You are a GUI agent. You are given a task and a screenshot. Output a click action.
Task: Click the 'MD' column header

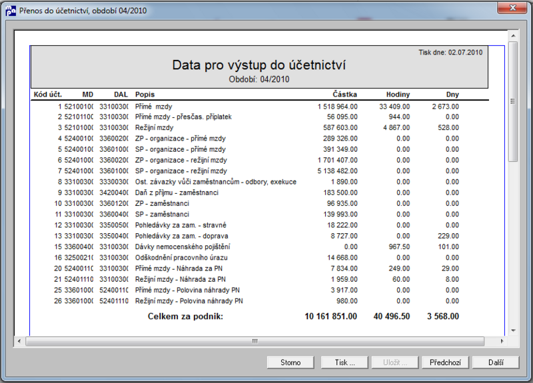[88, 95]
